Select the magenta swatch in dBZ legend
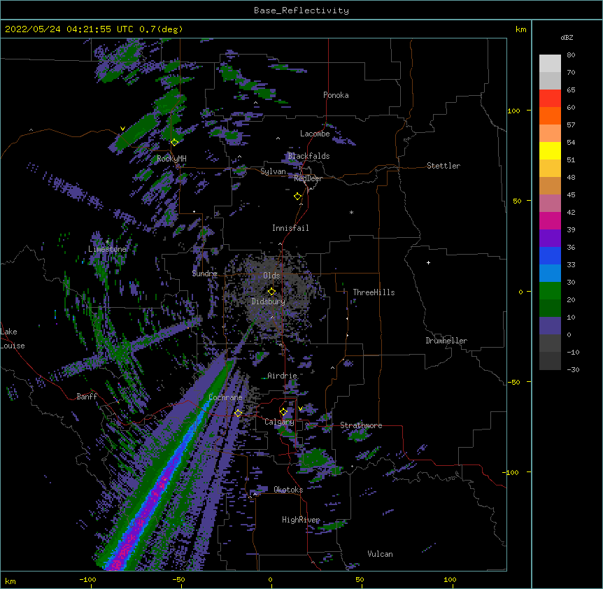This screenshot has width=603, height=589. point(550,220)
